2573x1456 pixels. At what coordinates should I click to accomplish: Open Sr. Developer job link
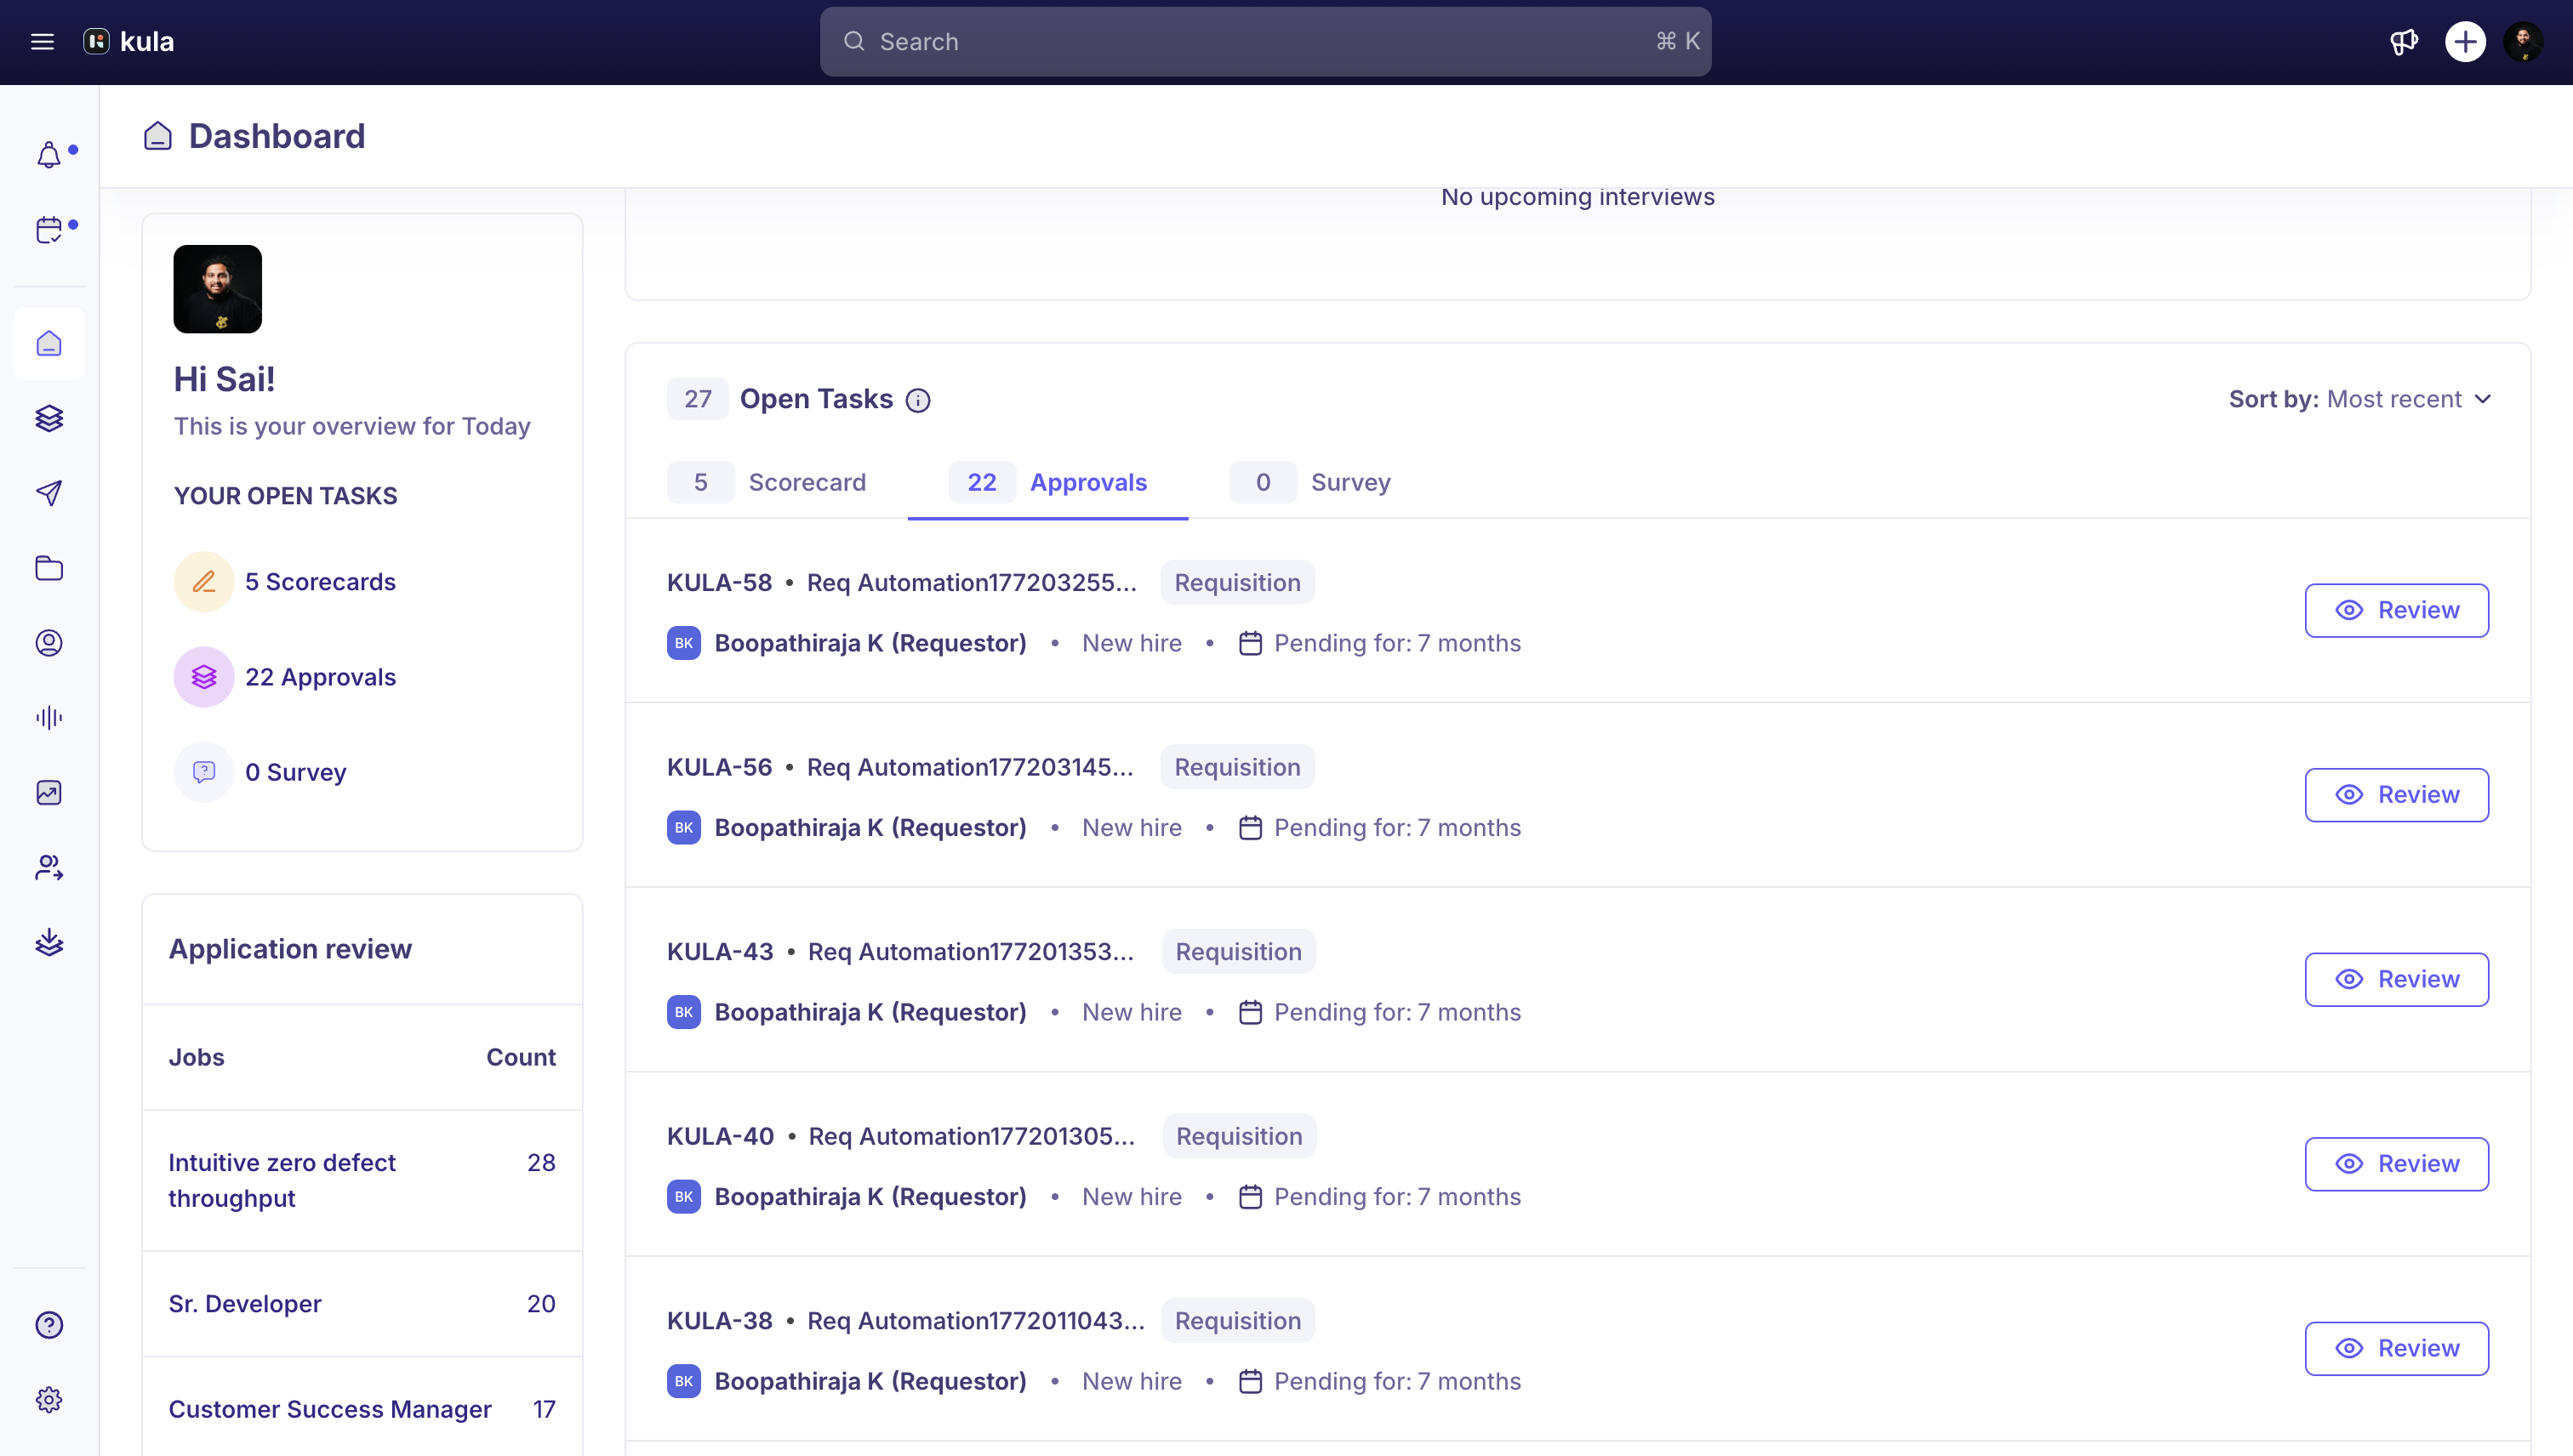[x=245, y=1303]
